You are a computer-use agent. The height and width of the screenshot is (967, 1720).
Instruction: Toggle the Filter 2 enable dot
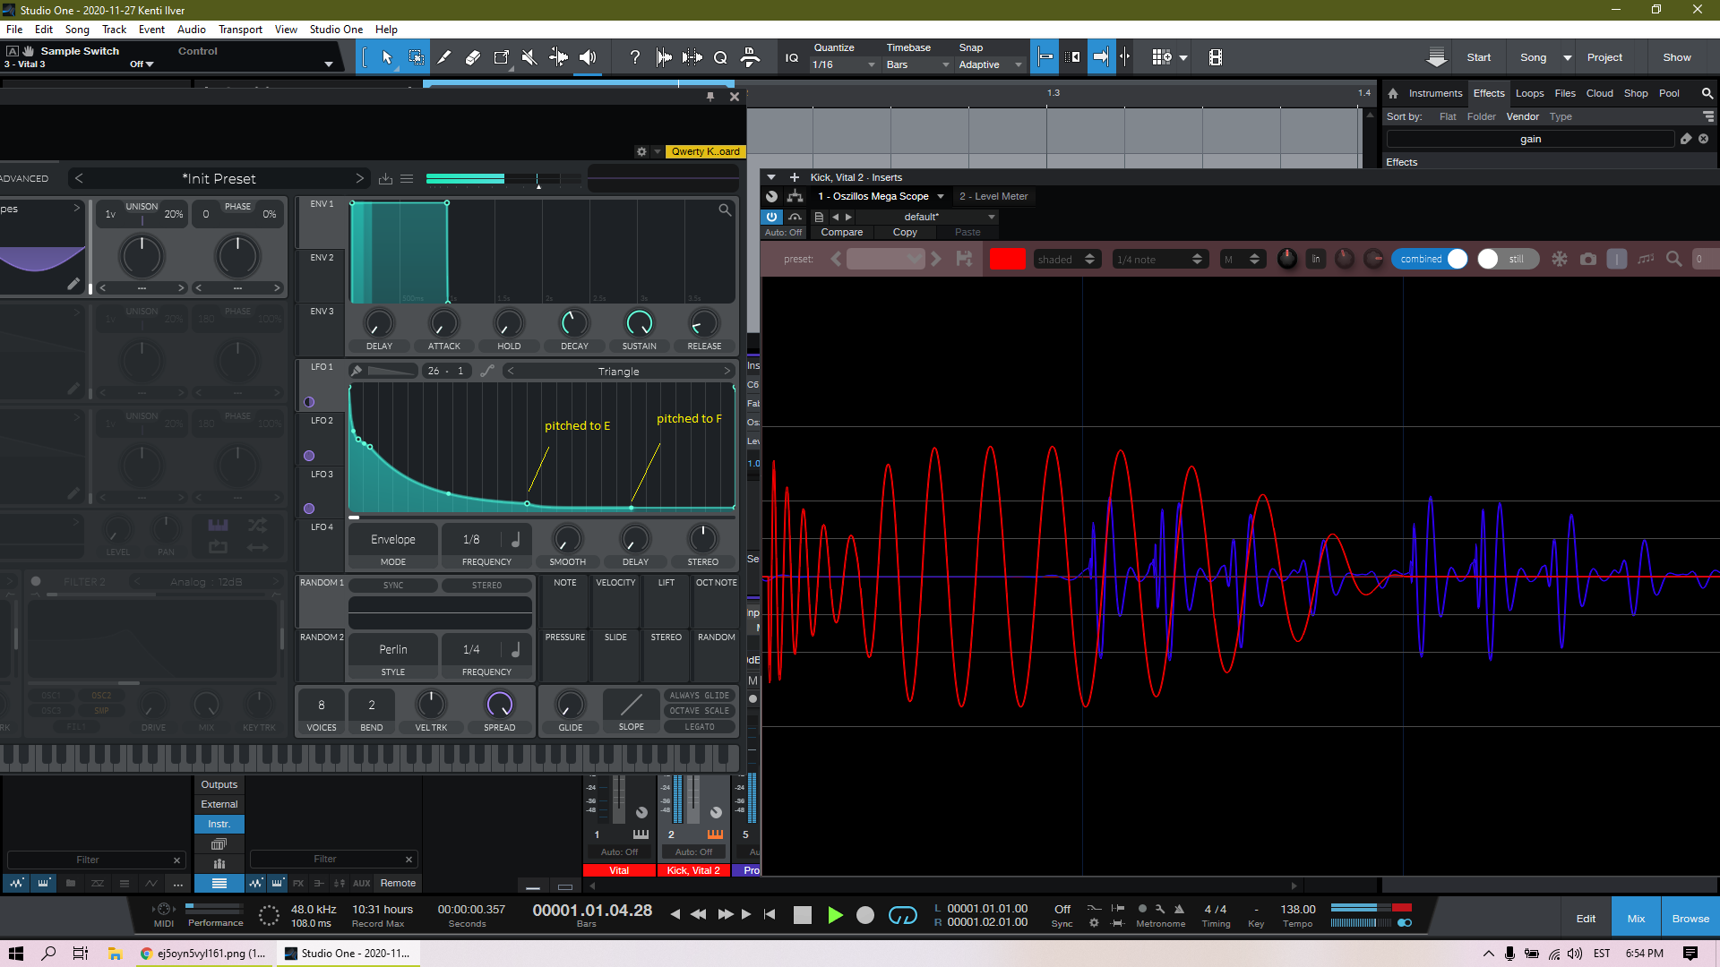36,581
